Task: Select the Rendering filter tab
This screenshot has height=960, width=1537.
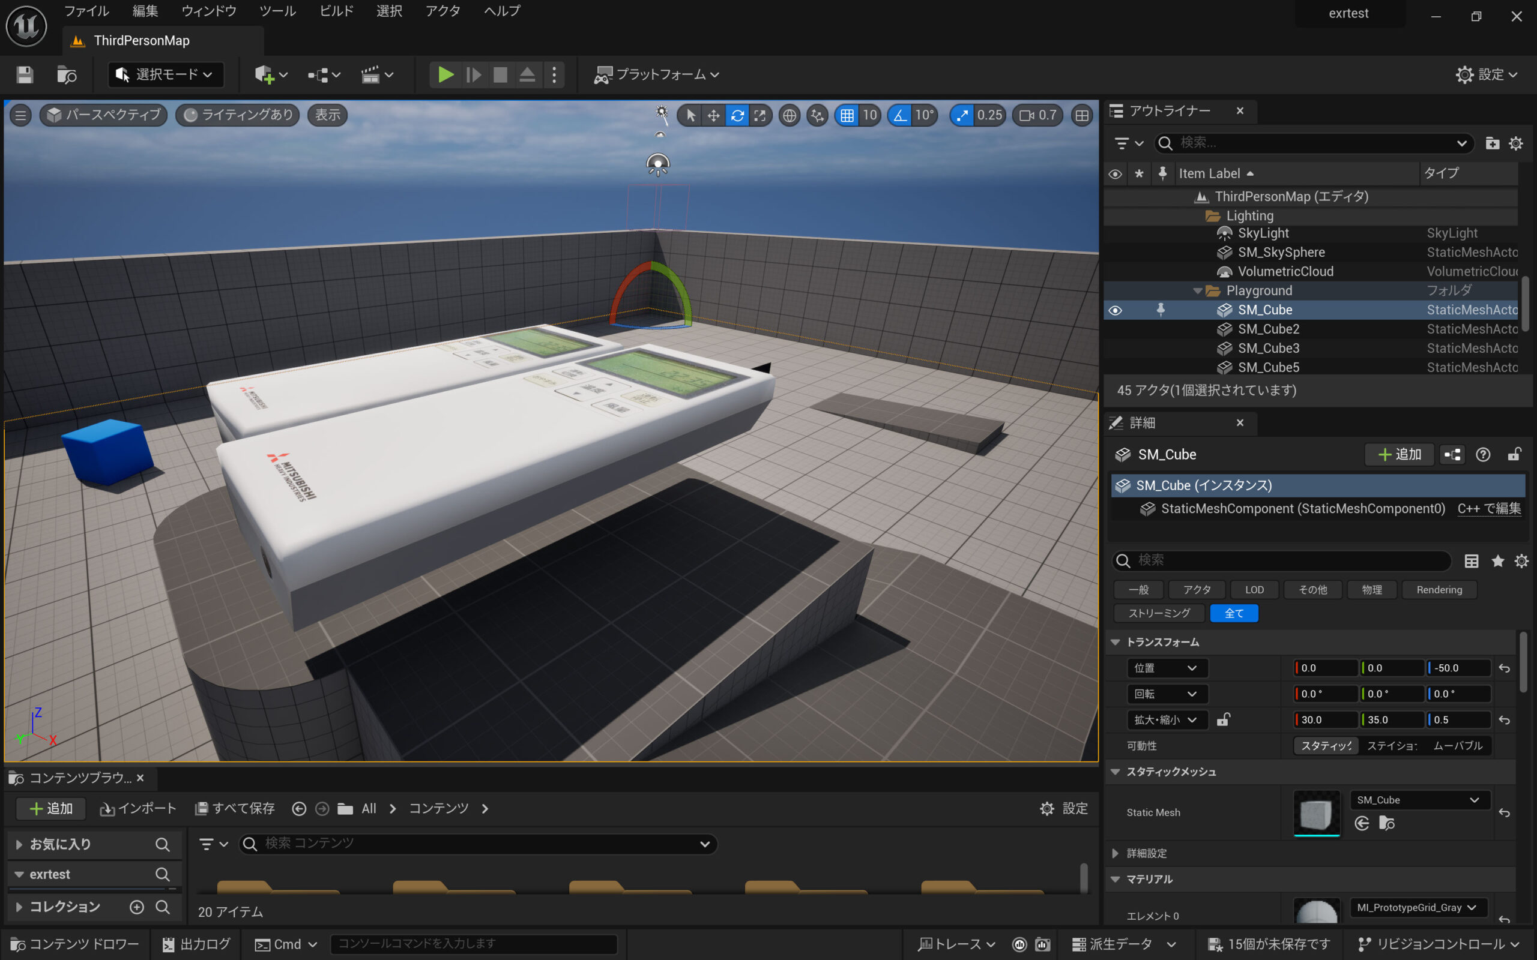Action: 1439,590
